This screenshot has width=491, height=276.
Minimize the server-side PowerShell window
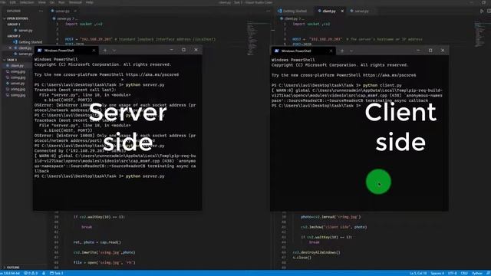tap(171, 50)
